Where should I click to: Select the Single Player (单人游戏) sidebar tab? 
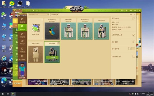[22, 27]
